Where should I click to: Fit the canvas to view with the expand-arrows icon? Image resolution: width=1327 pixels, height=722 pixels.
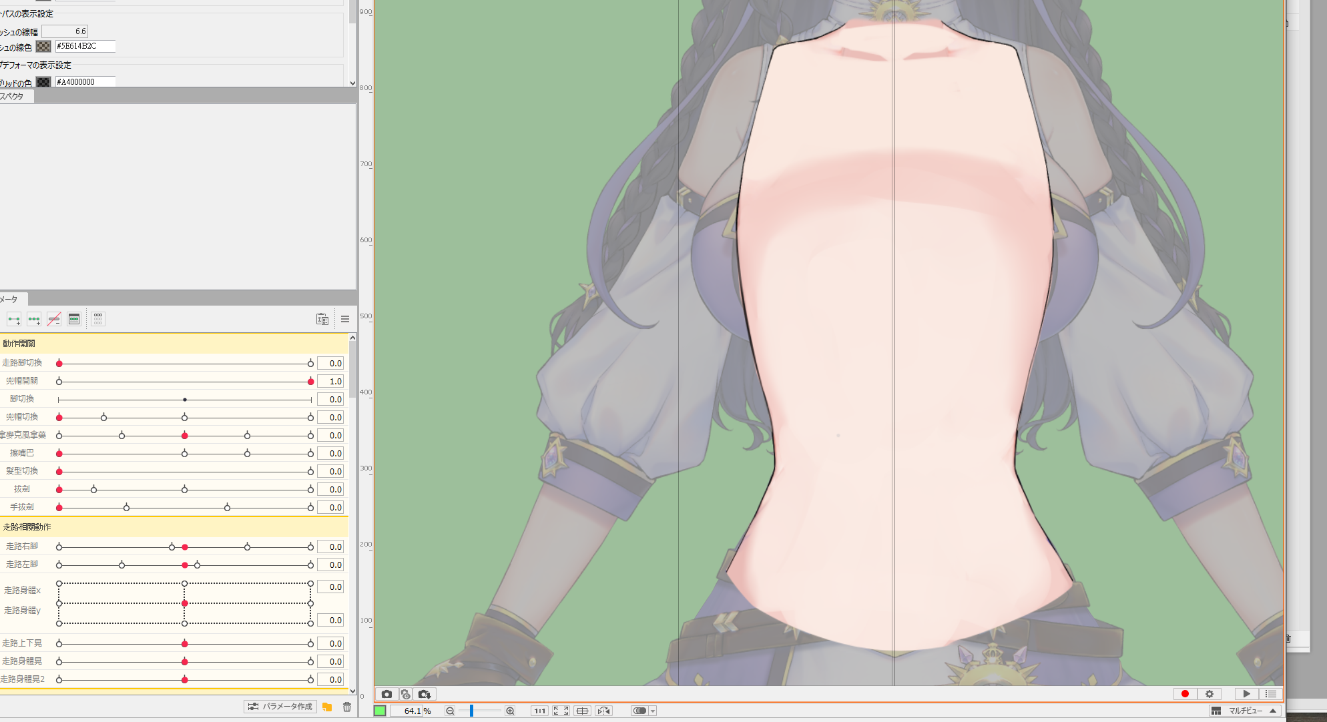[x=561, y=711]
